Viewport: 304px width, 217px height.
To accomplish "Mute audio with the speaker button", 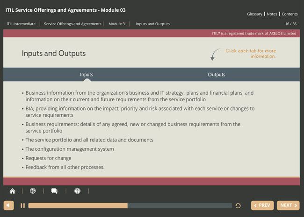I will [8, 205].
